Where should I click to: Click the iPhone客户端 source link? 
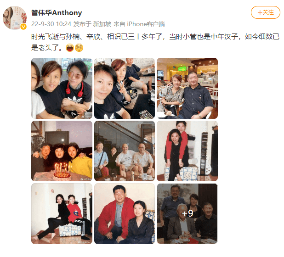[146, 24]
